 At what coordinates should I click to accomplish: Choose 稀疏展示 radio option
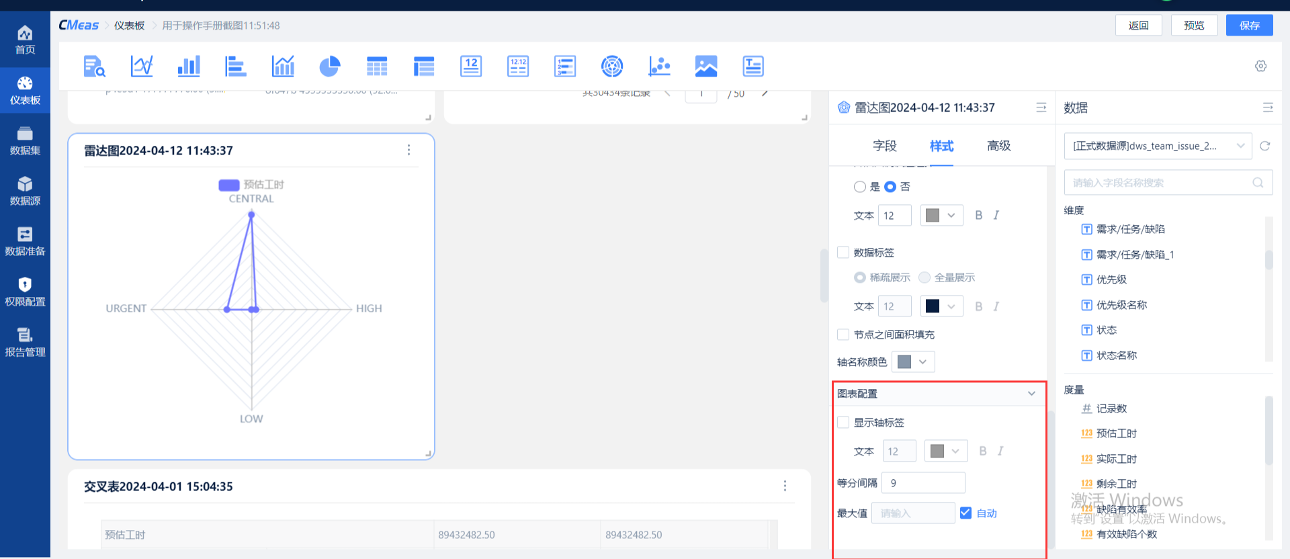coord(860,277)
